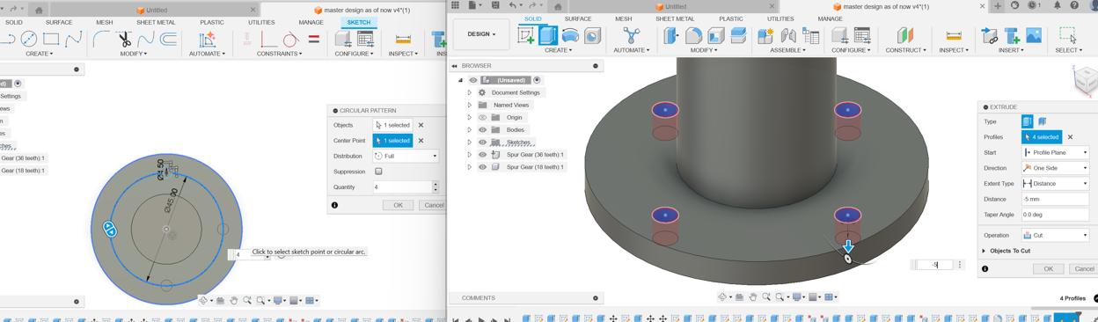The image size is (1098, 322).
Task: Click Cancel in the Extrude dialog
Action: [1084, 268]
